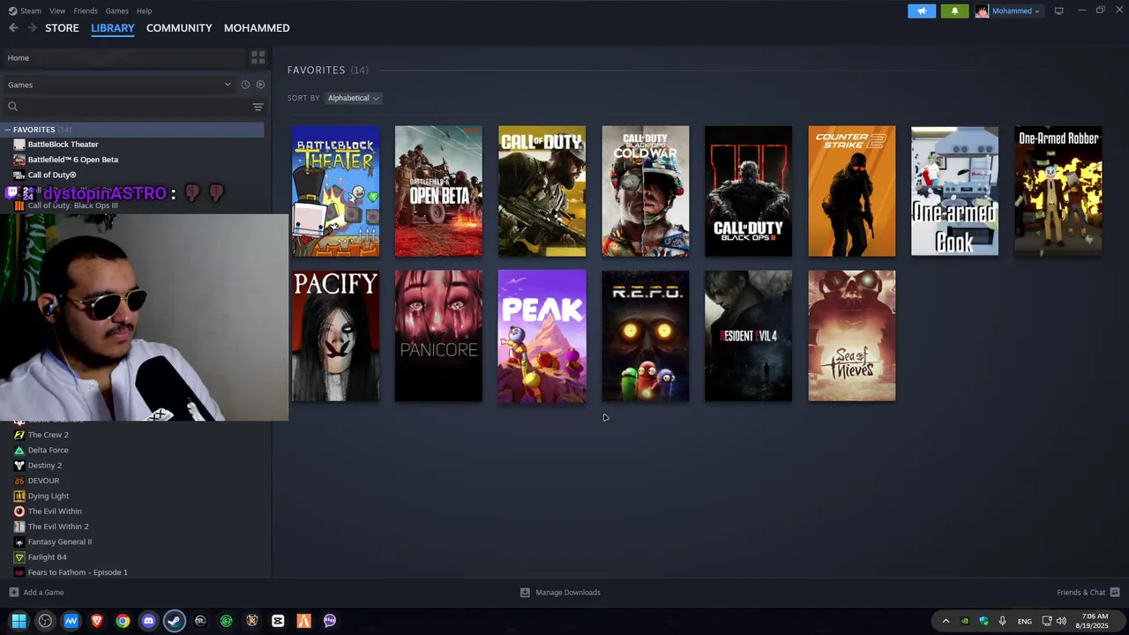Open Google Chrome from the taskbar
The height and width of the screenshot is (635, 1129).
123,621
